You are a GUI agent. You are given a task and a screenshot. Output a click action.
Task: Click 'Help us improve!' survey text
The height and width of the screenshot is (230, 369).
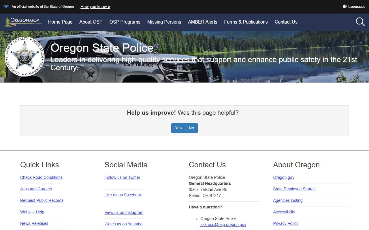(x=151, y=113)
